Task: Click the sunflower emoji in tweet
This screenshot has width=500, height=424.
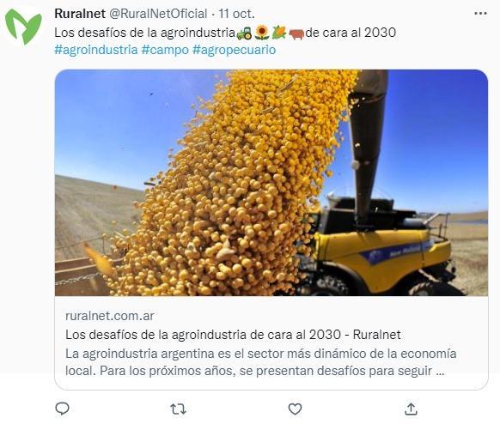Action: (x=262, y=33)
